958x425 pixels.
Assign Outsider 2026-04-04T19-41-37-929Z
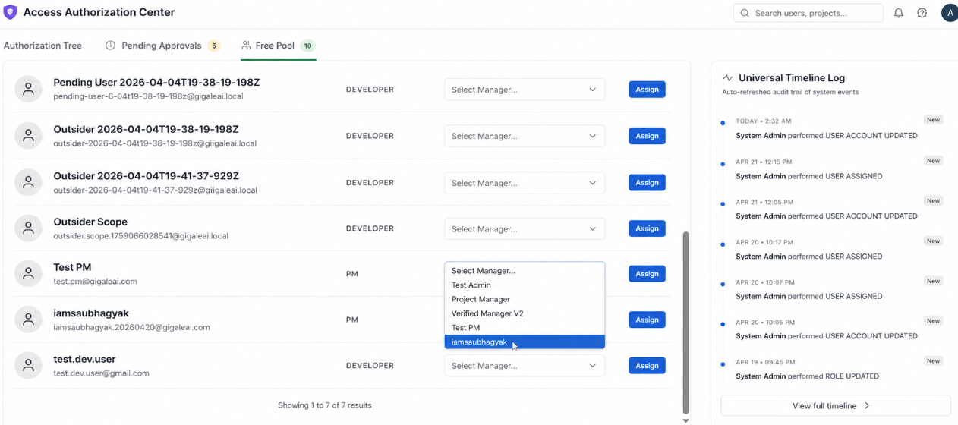click(x=647, y=183)
